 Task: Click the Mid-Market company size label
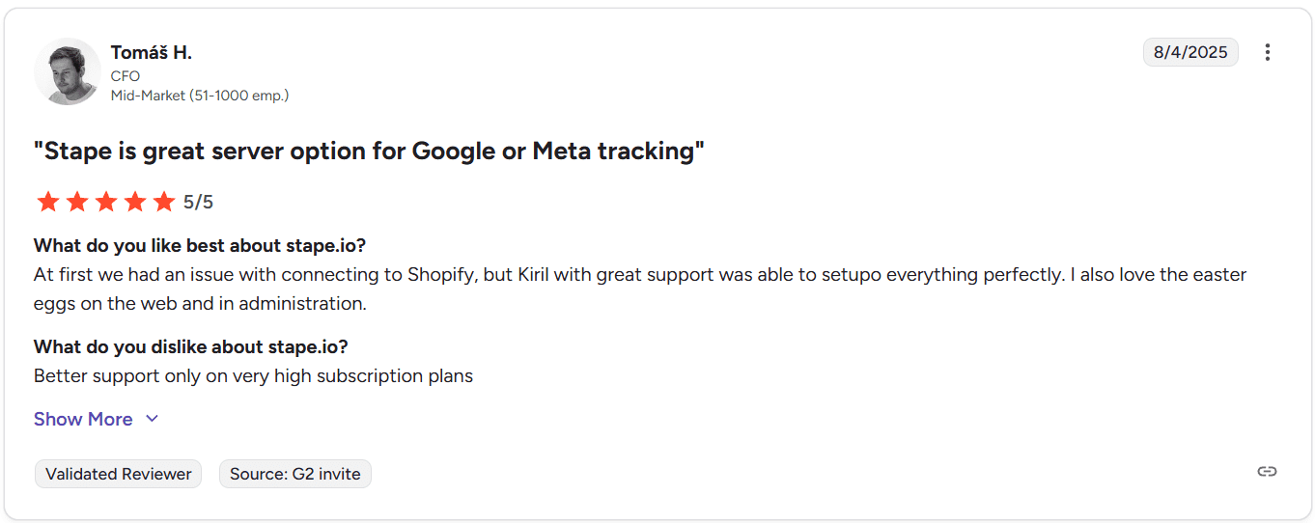[x=200, y=96]
